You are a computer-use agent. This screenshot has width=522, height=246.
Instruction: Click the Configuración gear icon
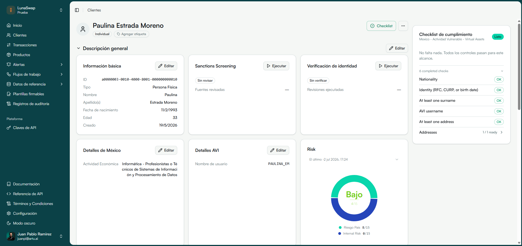pyautogui.click(x=9, y=213)
